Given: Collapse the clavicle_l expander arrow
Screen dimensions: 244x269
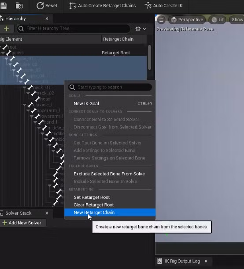Looking at the screenshot, I should click(x=25, y=105).
